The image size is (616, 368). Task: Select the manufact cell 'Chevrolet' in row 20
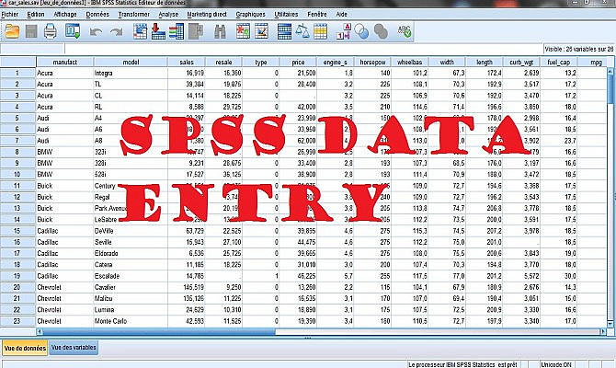pos(65,287)
